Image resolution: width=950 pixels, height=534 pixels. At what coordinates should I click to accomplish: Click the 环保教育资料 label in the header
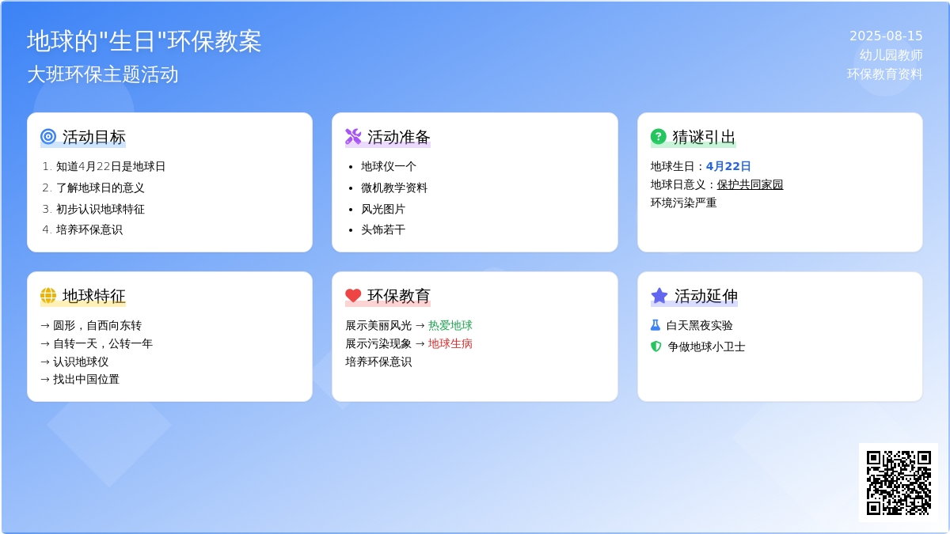click(x=885, y=74)
